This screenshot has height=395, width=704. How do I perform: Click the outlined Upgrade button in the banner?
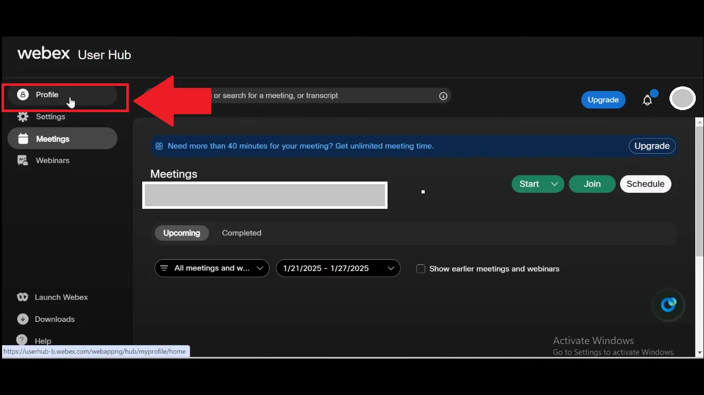point(652,146)
